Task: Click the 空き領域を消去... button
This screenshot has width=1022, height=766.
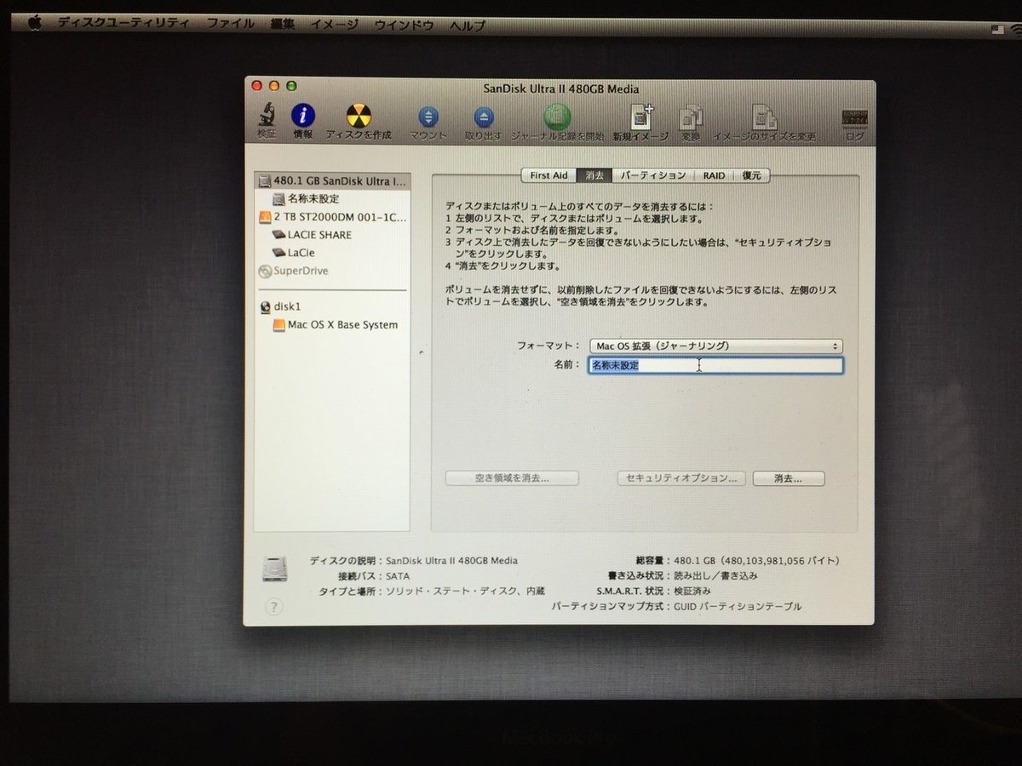Action: point(512,478)
